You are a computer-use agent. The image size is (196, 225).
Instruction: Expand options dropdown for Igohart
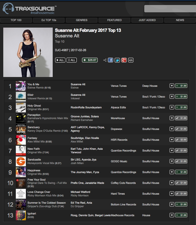coord(172,215)
